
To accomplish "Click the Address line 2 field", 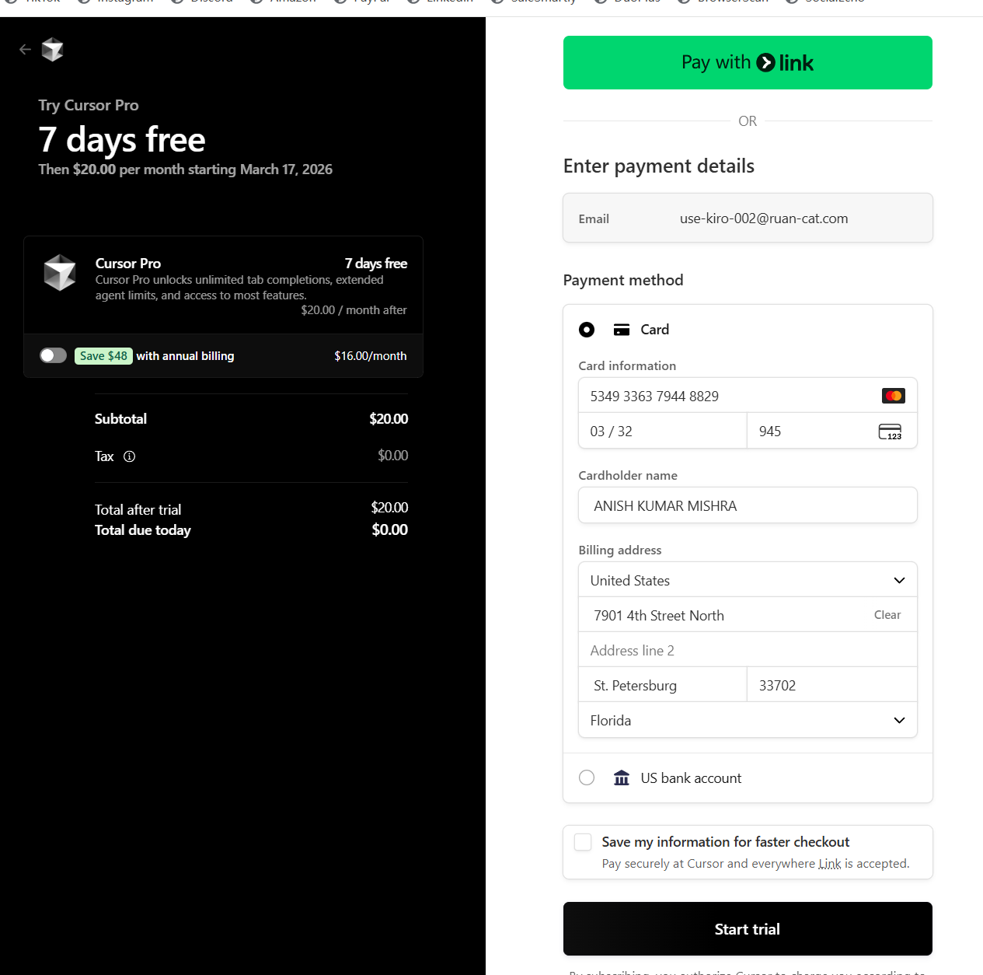I will point(747,650).
